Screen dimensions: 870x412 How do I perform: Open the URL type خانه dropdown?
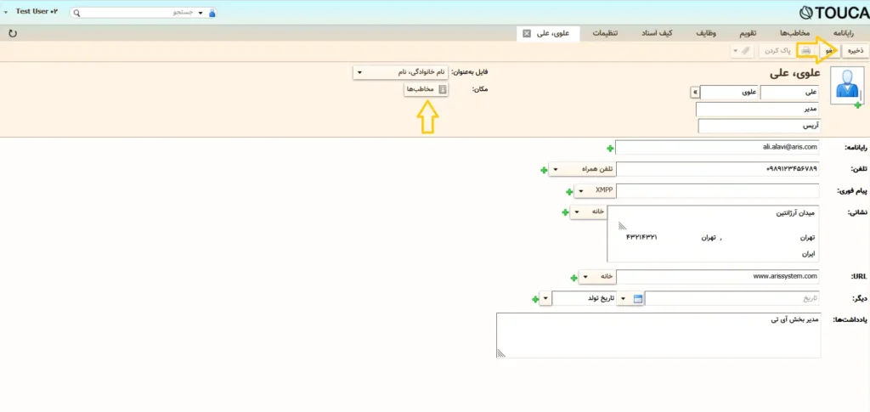(597, 276)
